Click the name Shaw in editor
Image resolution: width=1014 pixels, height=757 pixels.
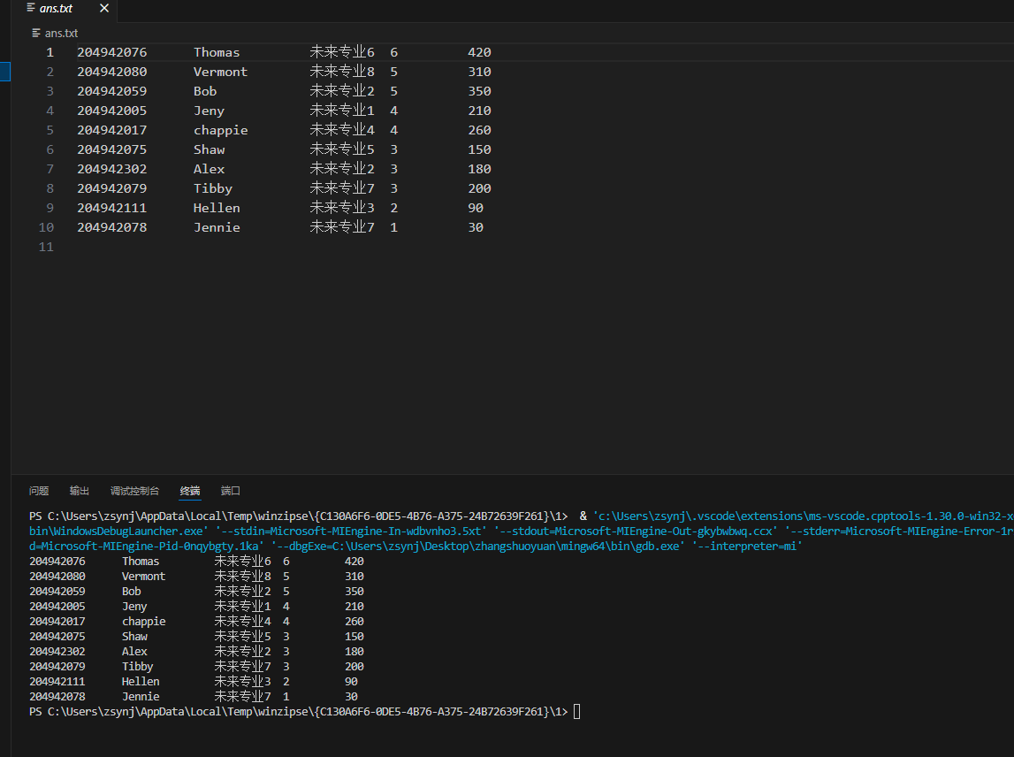coord(209,149)
